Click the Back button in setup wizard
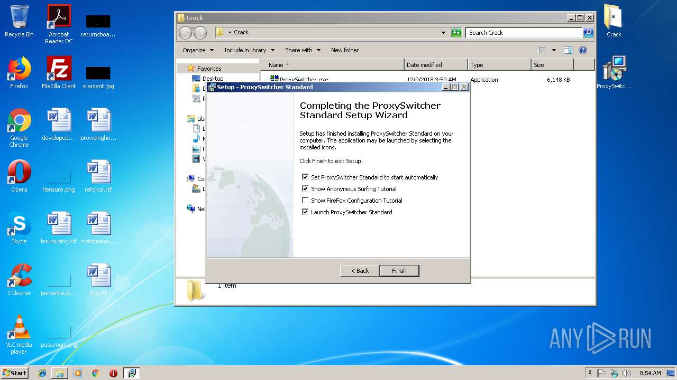Viewport: 677px width, 380px height. pos(360,271)
